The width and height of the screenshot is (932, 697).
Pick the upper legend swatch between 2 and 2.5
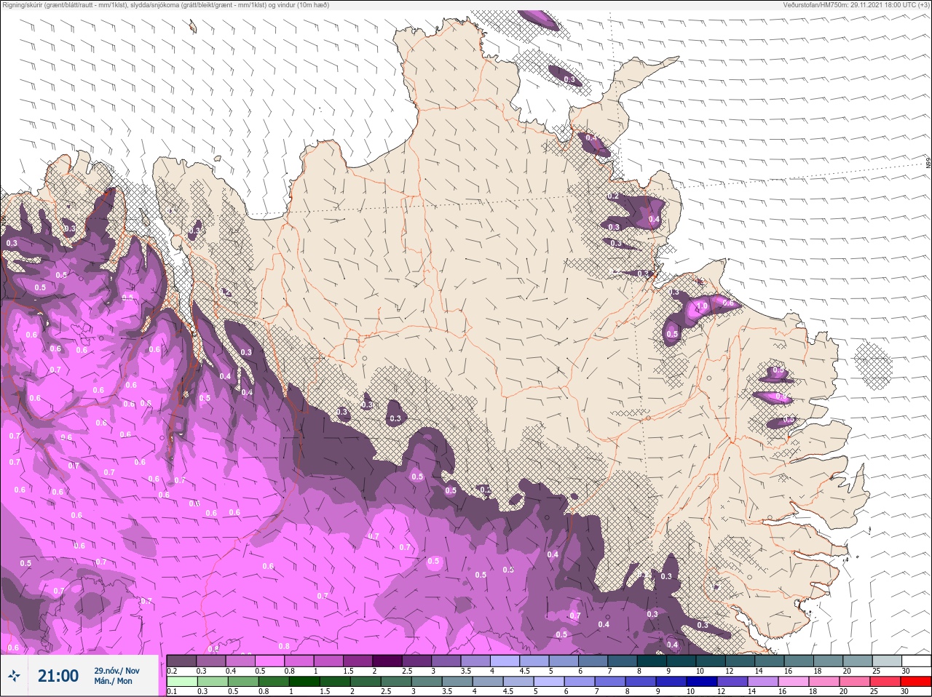(x=387, y=661)
